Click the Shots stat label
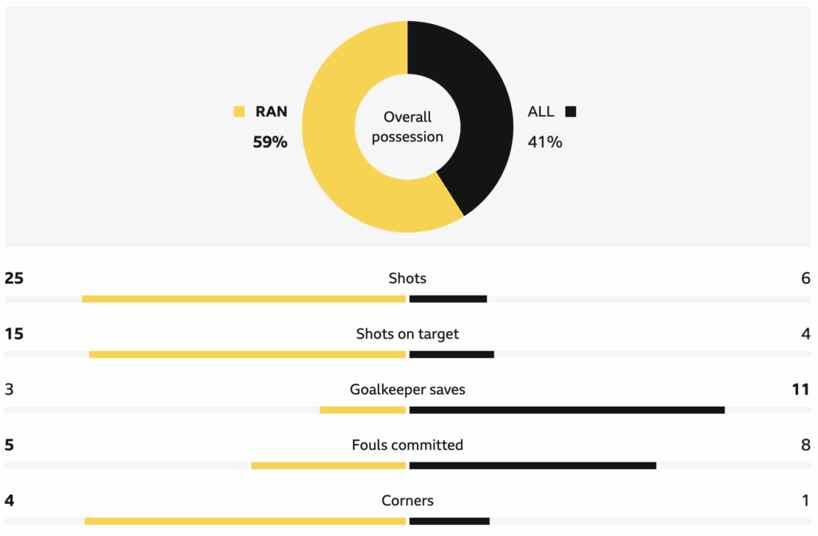 (x=407, y=278)
